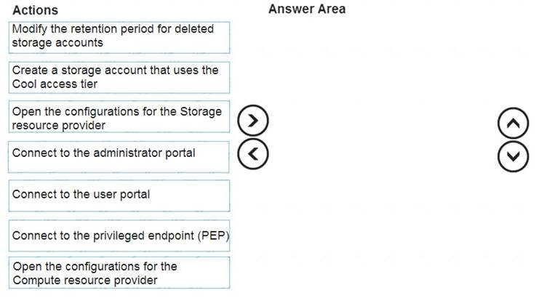The height and width of the screenshot is (298, 544).
Task: Click 'Cool access tier' text
Action: [x=55, y=84]
